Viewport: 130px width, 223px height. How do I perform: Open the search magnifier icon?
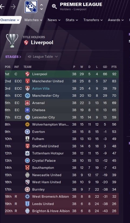[x=54, y=6]
